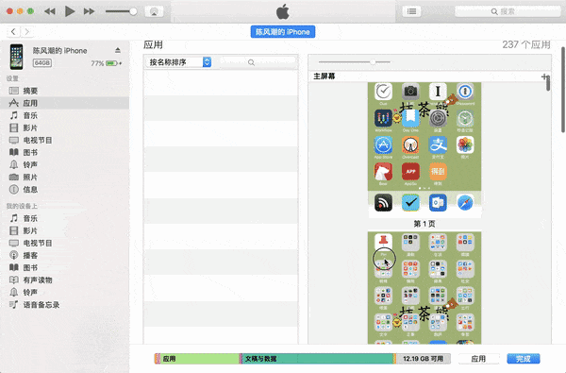Adjust the volume slider knob
The image size is (566, 373).
click(x=133, y=11)
